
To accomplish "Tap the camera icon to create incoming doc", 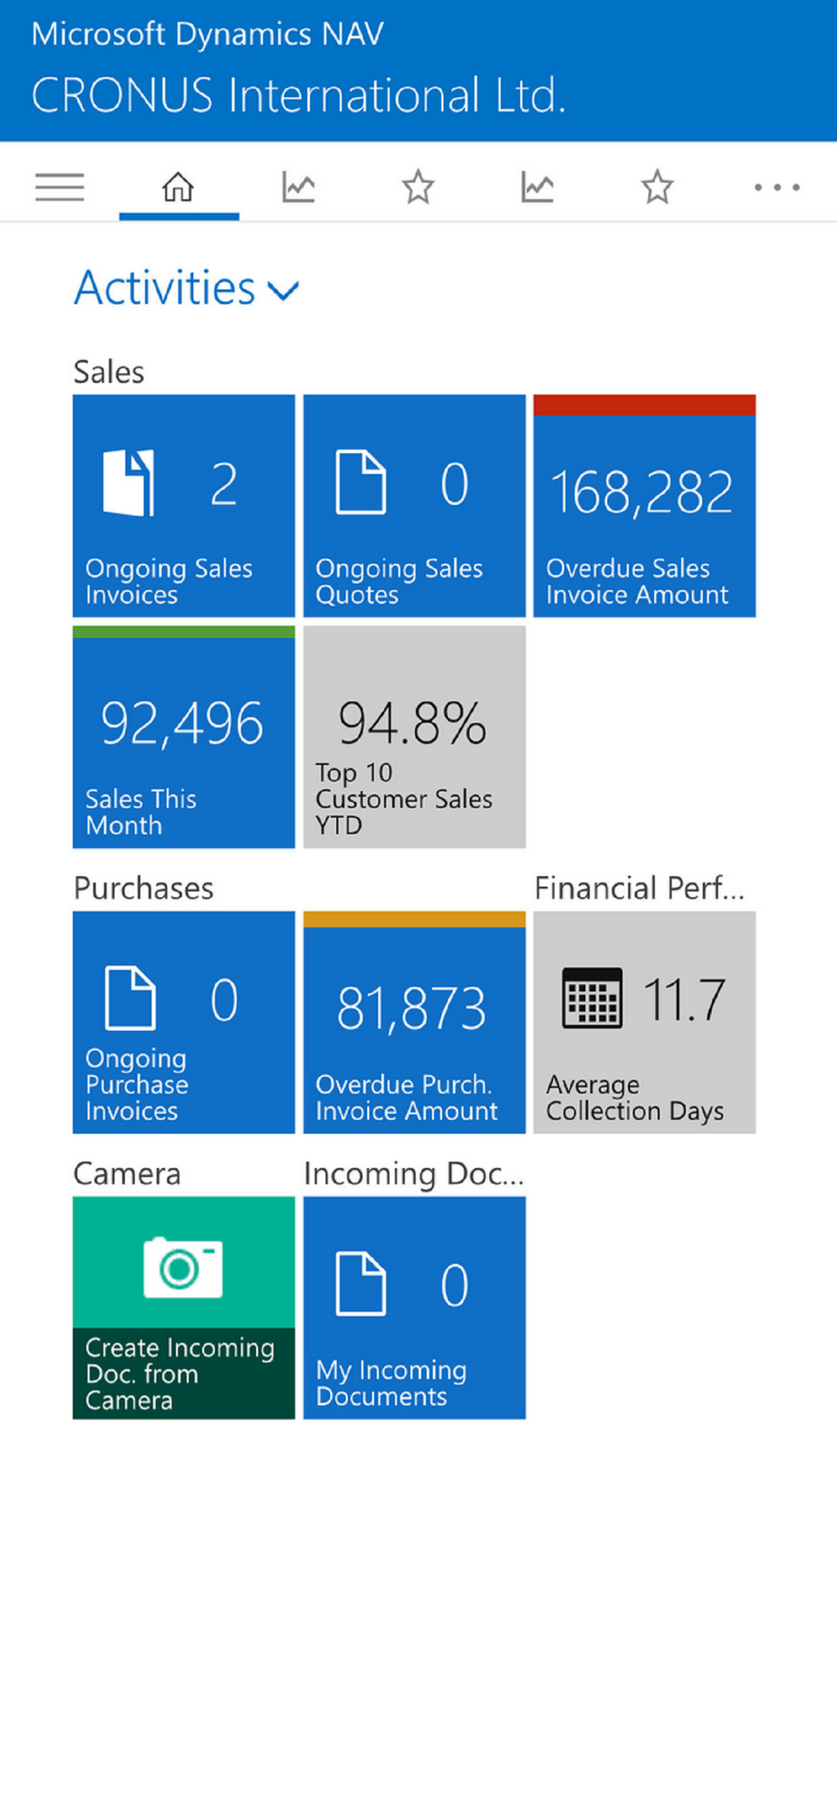I will pyautogui.click(x=183, y=1267).
